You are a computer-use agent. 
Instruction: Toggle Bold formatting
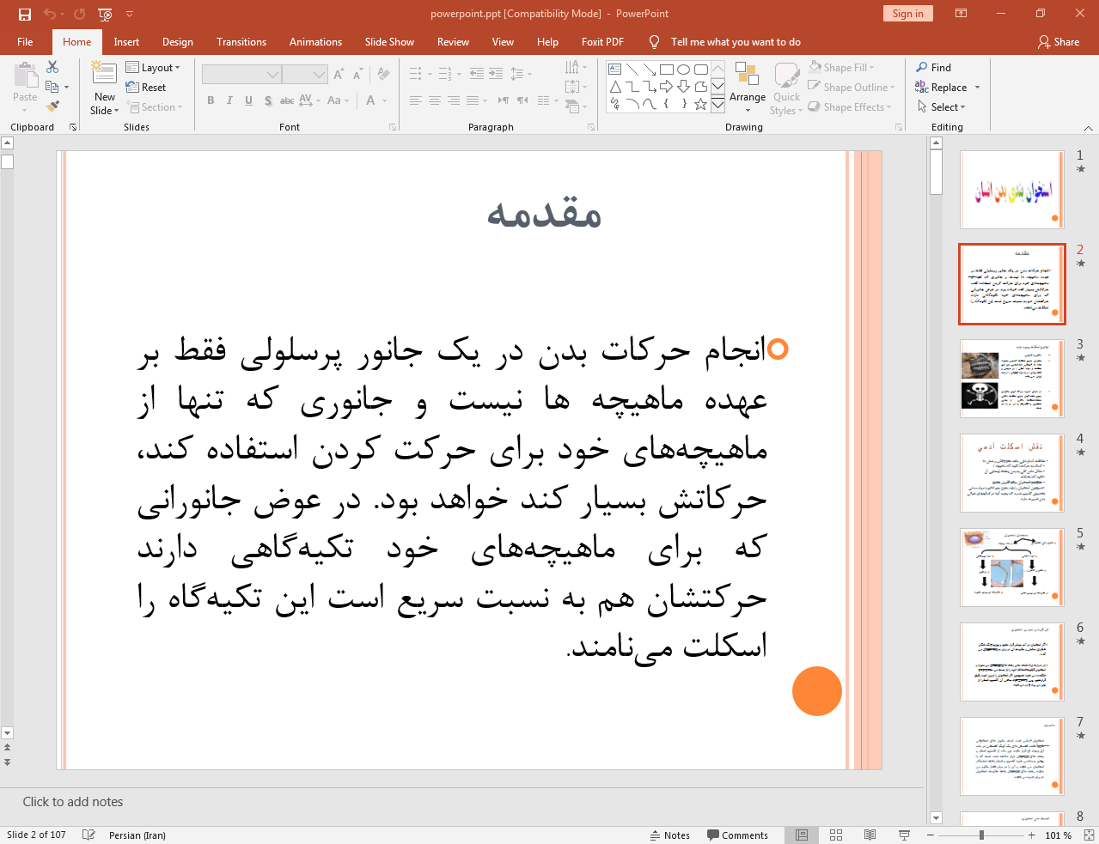(211, 100)
